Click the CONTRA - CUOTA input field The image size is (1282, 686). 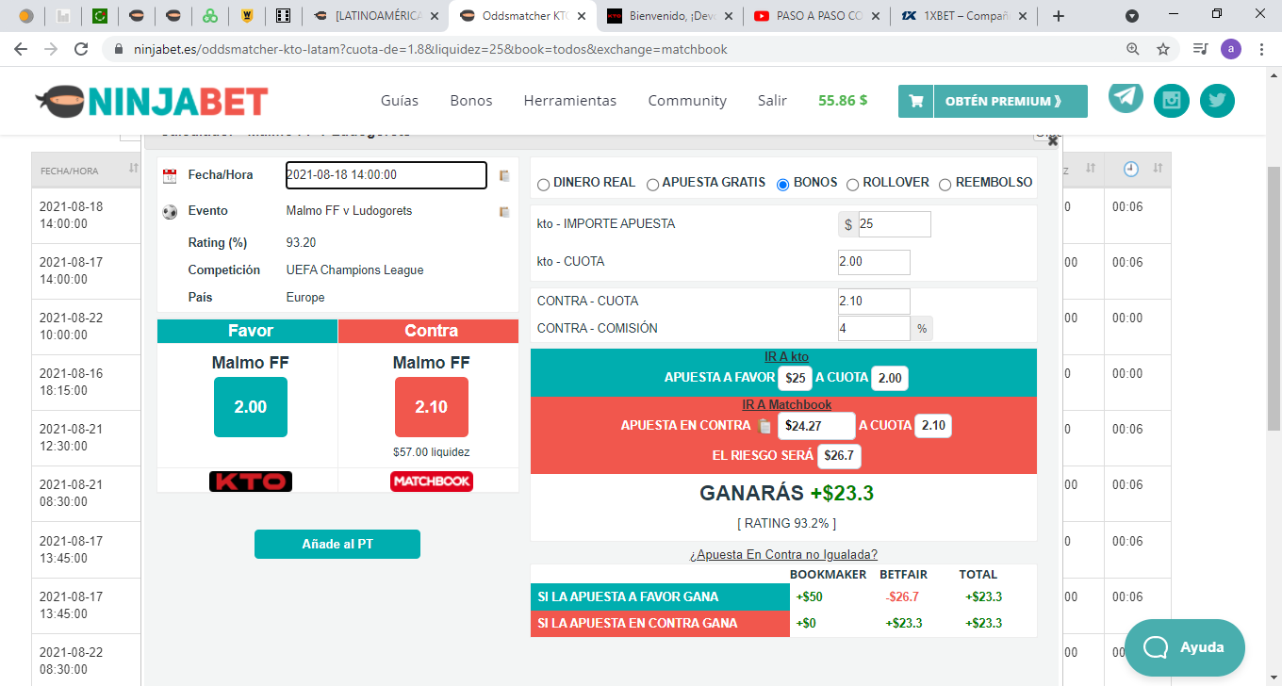pyautogui.click(x=874, y=302)
